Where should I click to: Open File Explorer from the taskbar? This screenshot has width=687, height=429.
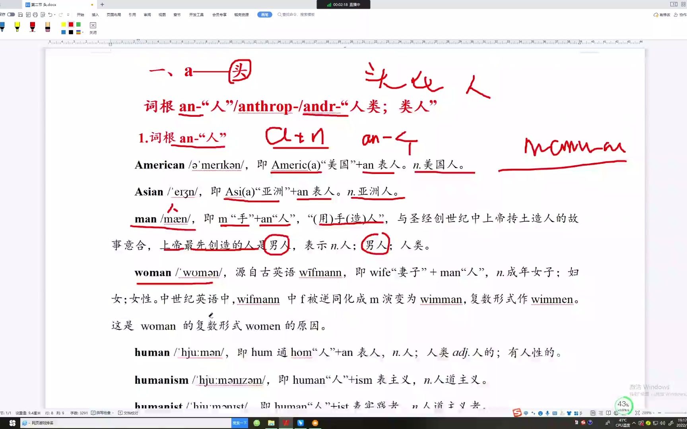pos(271,423)
